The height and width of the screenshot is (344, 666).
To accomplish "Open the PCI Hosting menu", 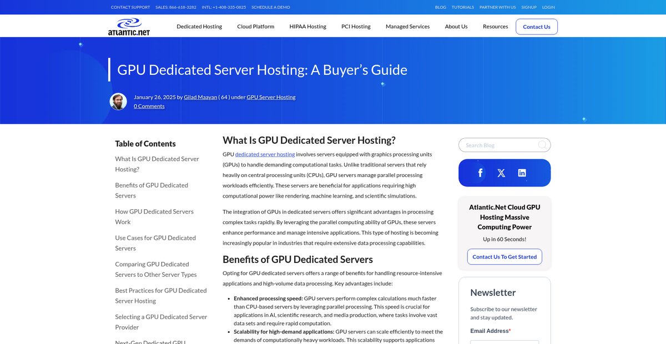I will pos(356,26).
